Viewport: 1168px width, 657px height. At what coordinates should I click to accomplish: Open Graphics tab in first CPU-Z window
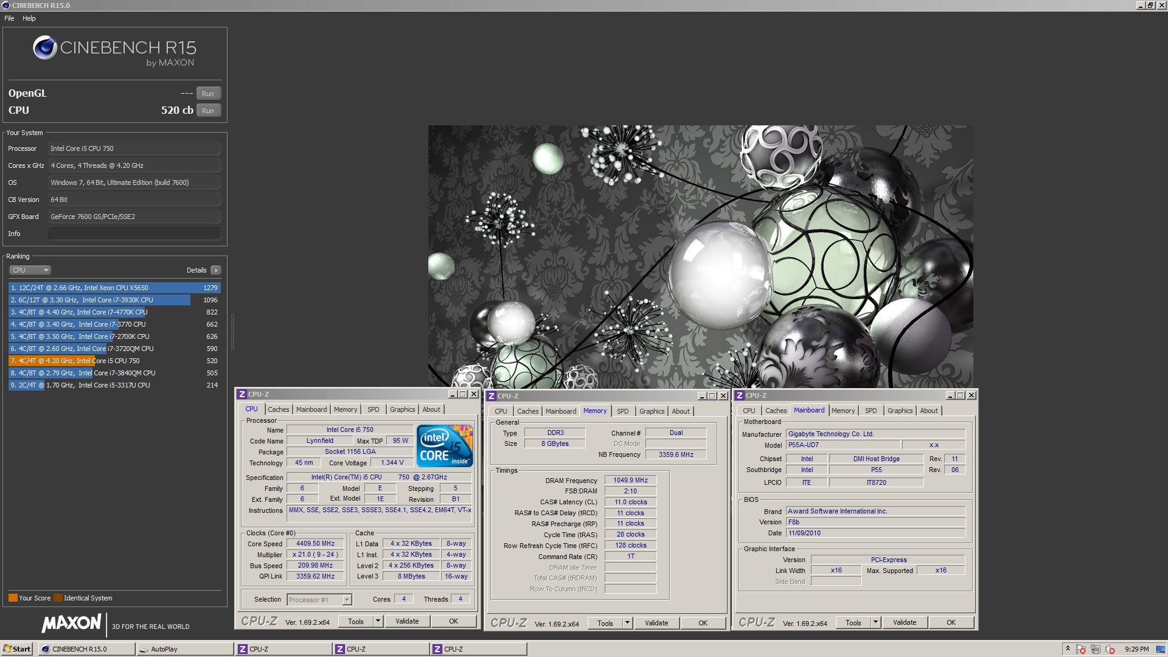click(x=403, y=409)
